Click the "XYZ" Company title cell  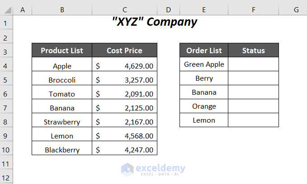pos(155,22)
